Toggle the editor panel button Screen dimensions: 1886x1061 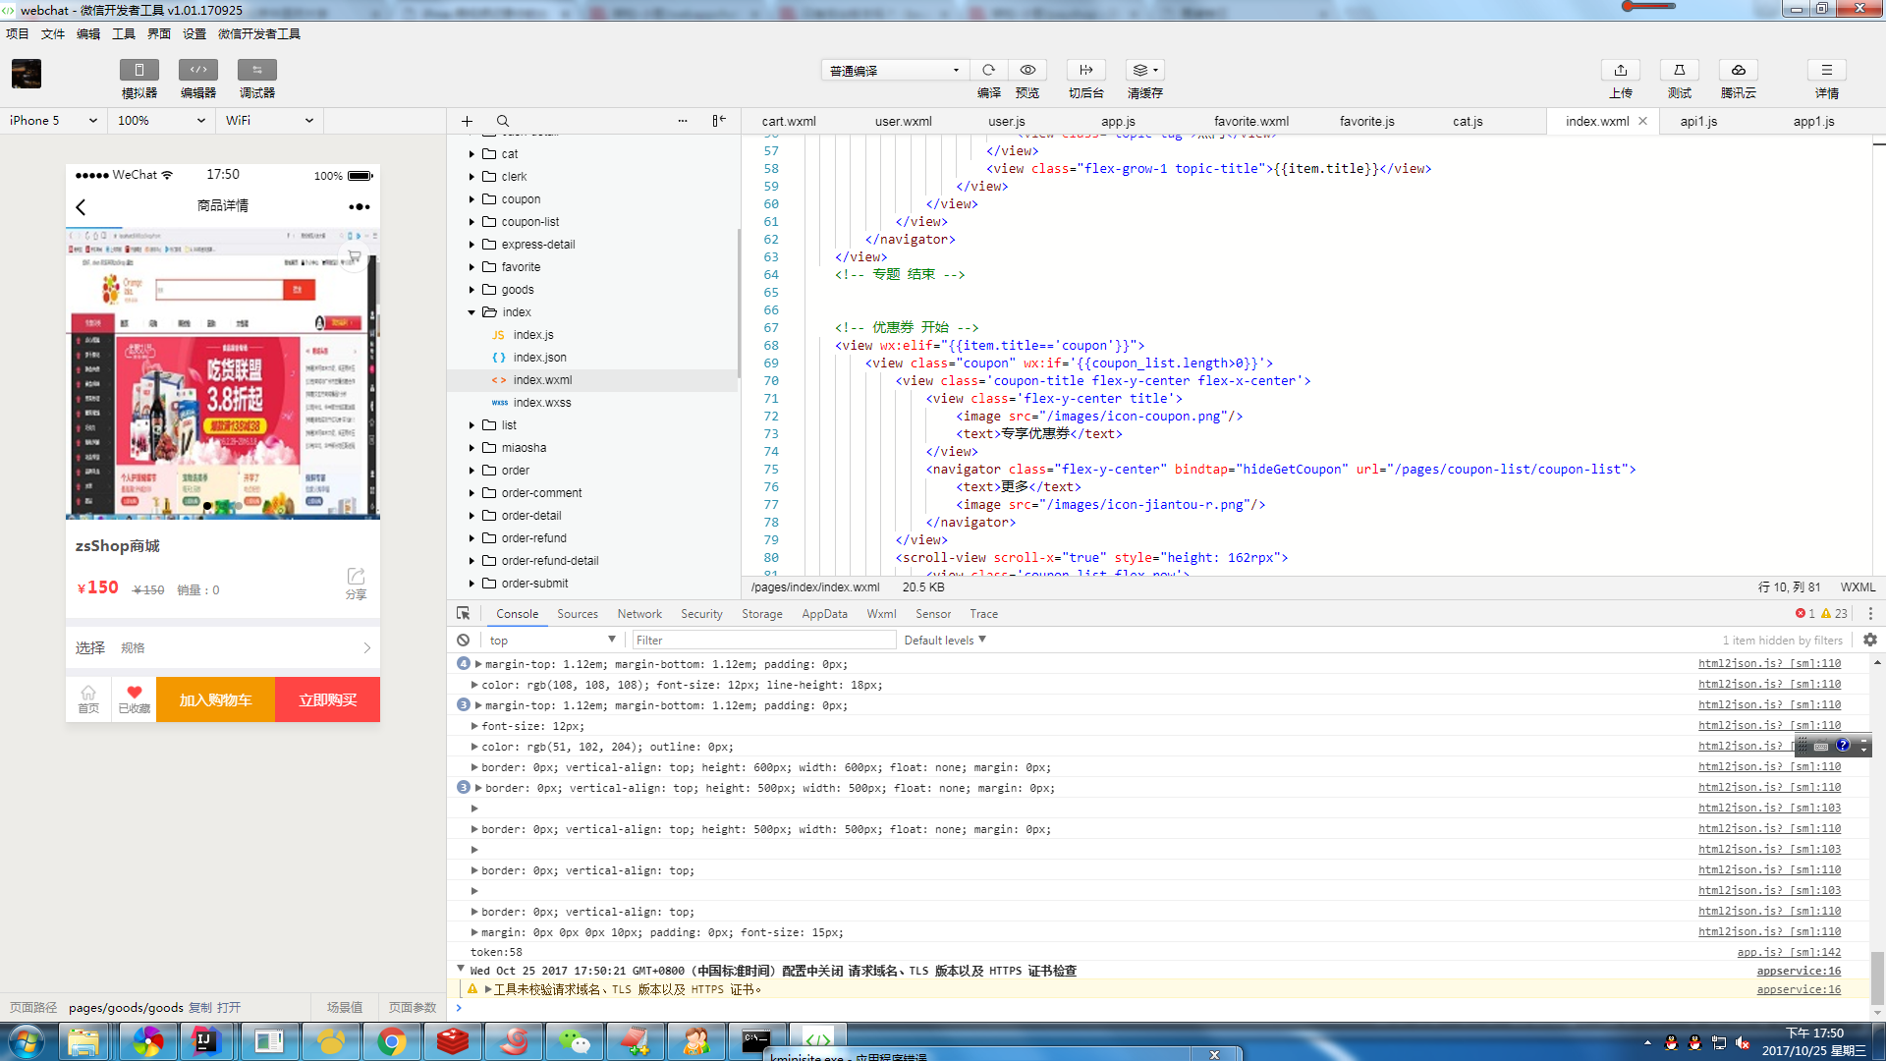coord(197,70)
